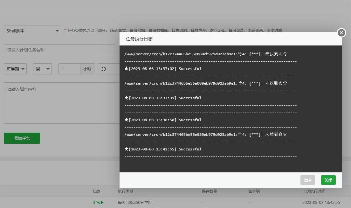Viewport: 351px width, 208px height.
Task: Click the task name input field
Action: point(59,50)
